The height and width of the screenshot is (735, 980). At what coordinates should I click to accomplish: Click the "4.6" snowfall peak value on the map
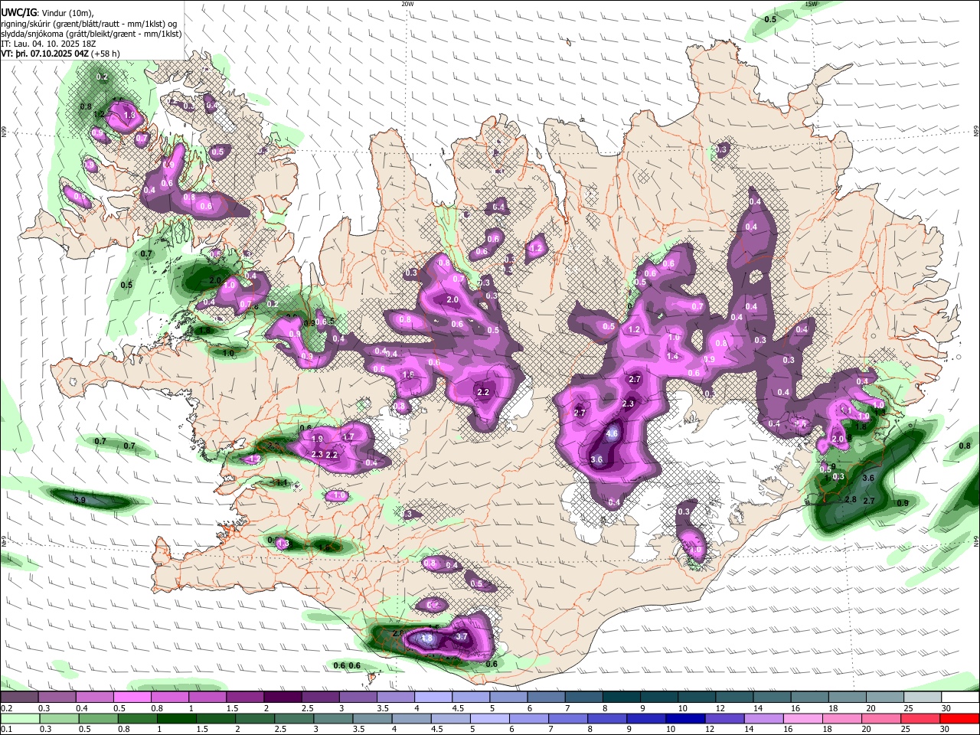(612, 433)
